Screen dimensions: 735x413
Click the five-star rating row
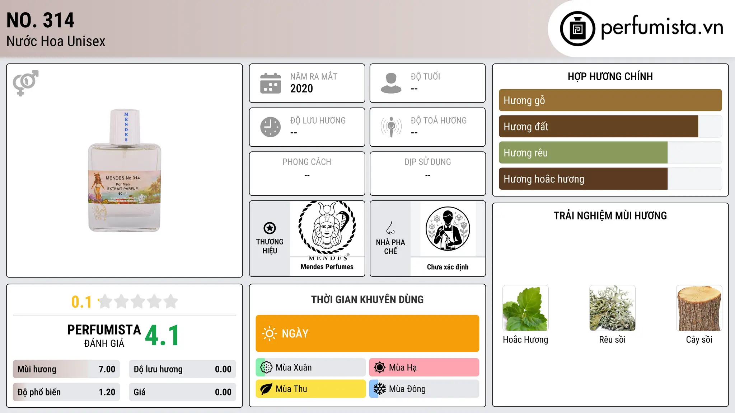[x=138, y=302]
